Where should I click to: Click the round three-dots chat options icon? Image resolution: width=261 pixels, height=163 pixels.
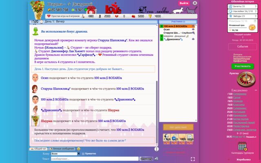(x=157, y=149)
